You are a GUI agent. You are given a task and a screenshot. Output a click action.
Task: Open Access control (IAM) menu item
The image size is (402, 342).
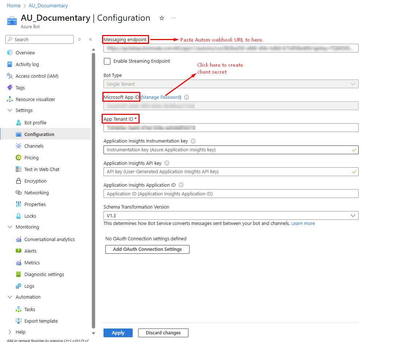pos(37,76)
